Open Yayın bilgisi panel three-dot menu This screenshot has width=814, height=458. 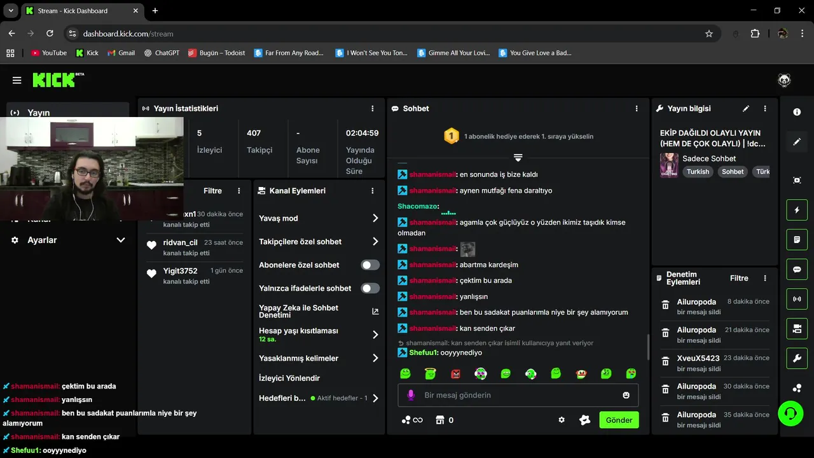point(765,109)
